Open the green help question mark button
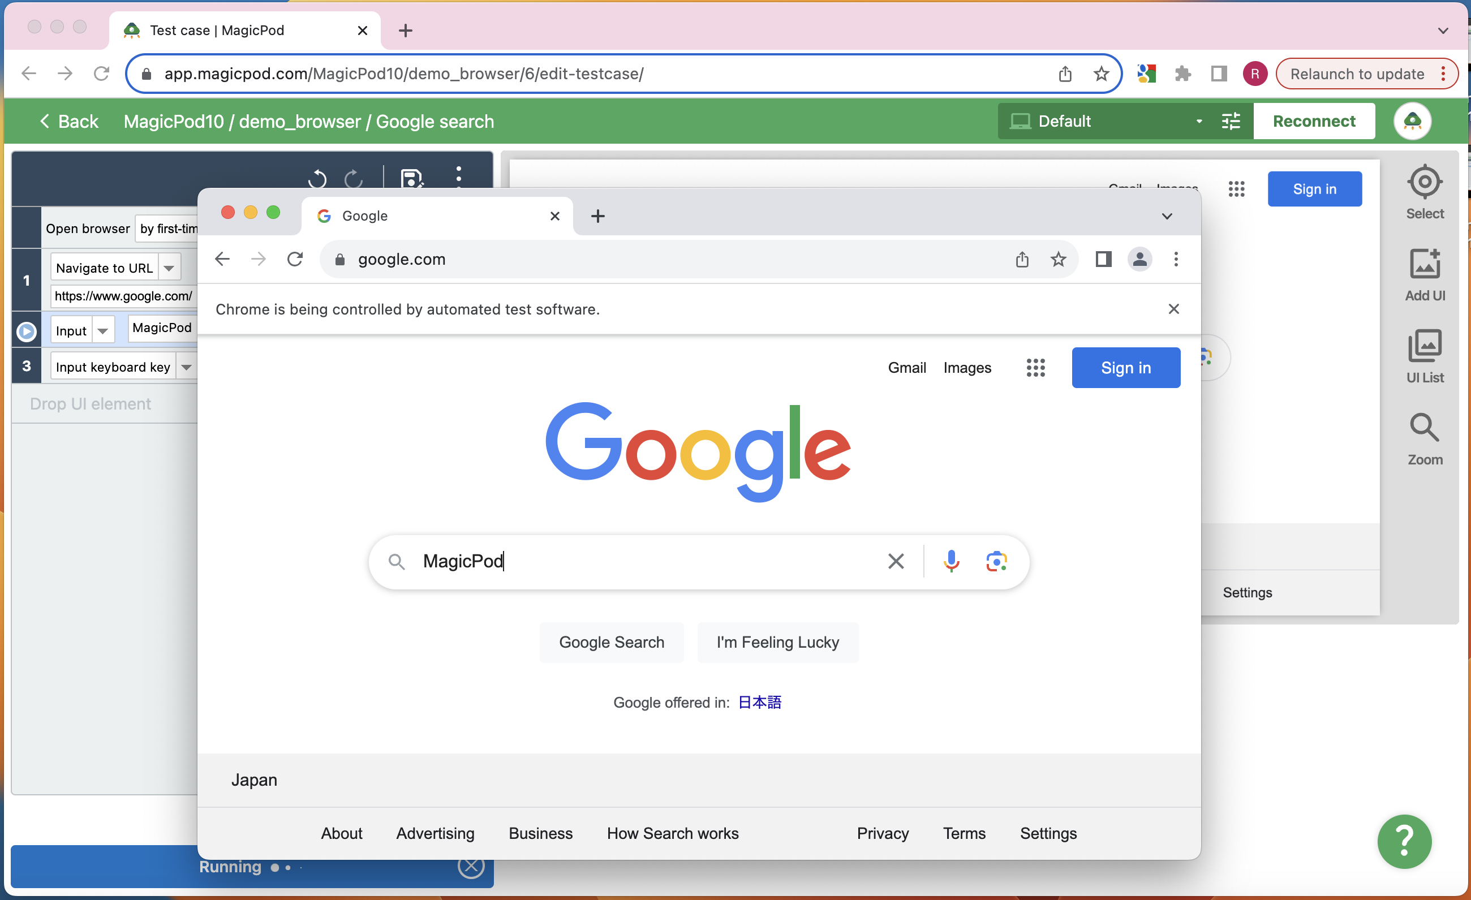The width and height of the screenshot is (1471, 900). 1404,841
